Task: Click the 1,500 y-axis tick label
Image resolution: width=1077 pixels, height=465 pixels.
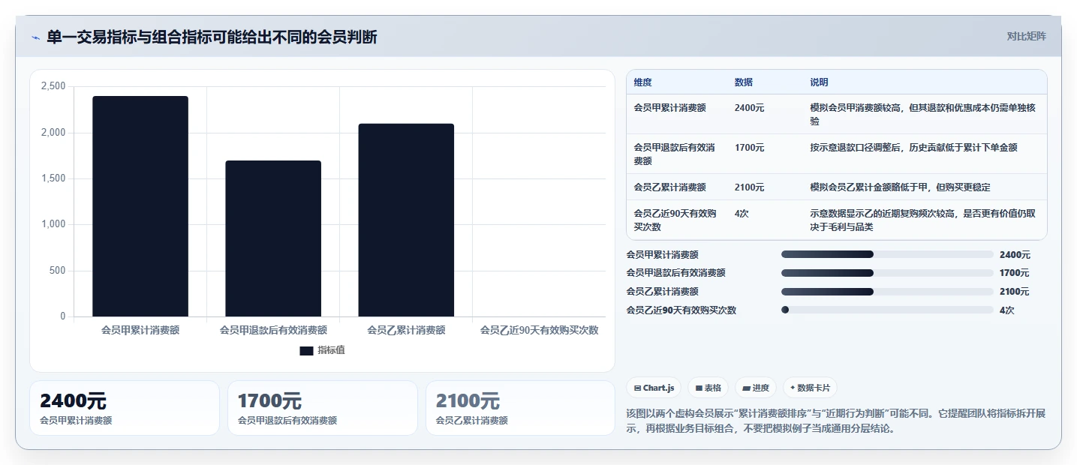Action: 53,178
